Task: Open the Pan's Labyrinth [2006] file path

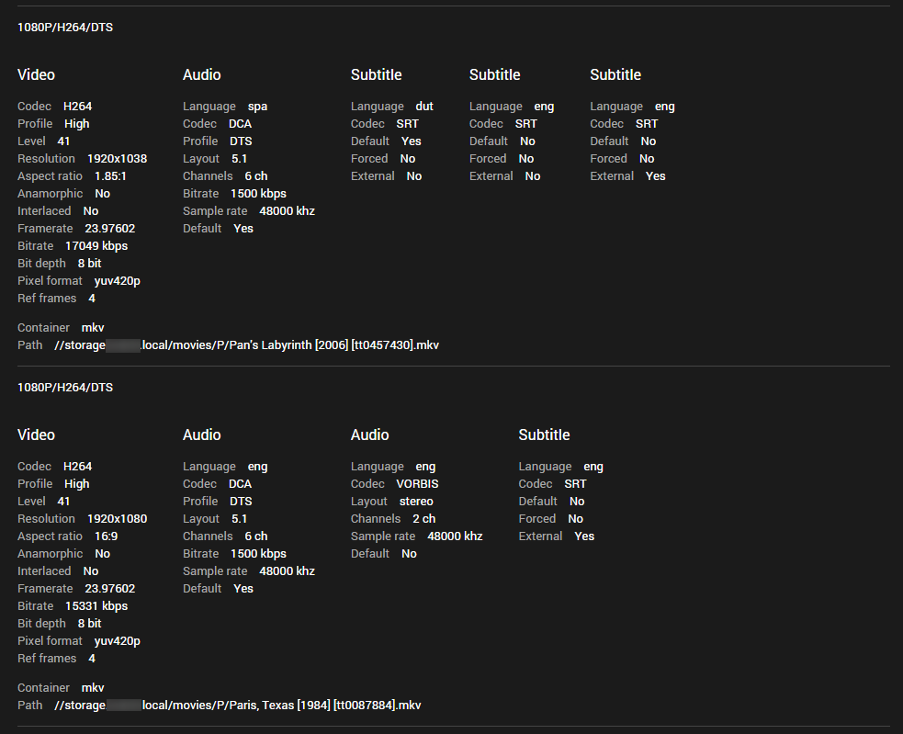Action: tap(246, 344)
